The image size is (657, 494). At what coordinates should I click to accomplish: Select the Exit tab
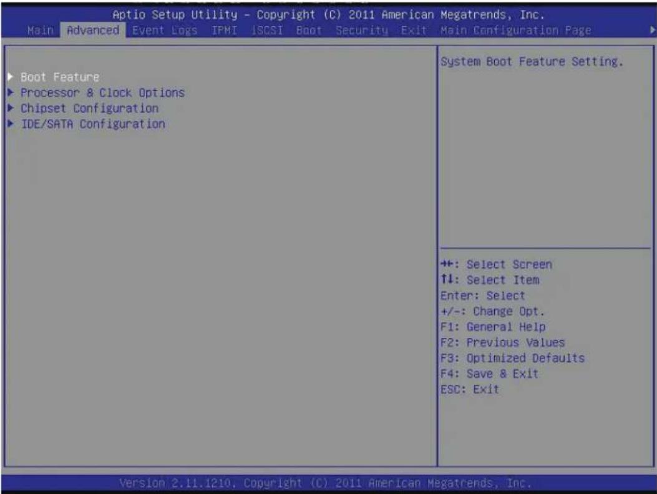414,31
